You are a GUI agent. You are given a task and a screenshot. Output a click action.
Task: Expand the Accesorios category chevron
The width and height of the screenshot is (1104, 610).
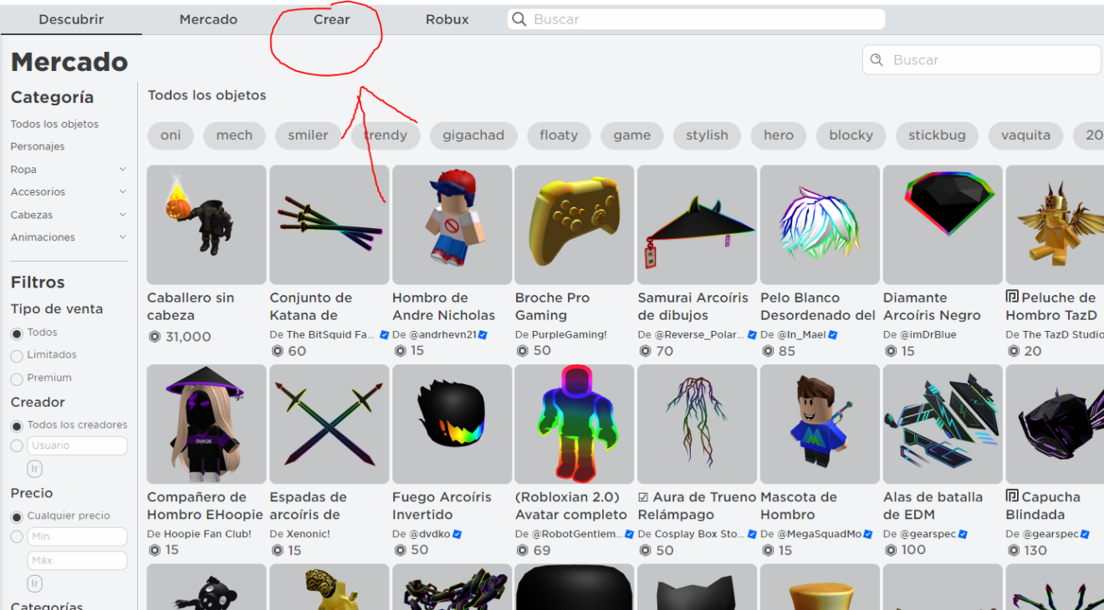[123, 192]
